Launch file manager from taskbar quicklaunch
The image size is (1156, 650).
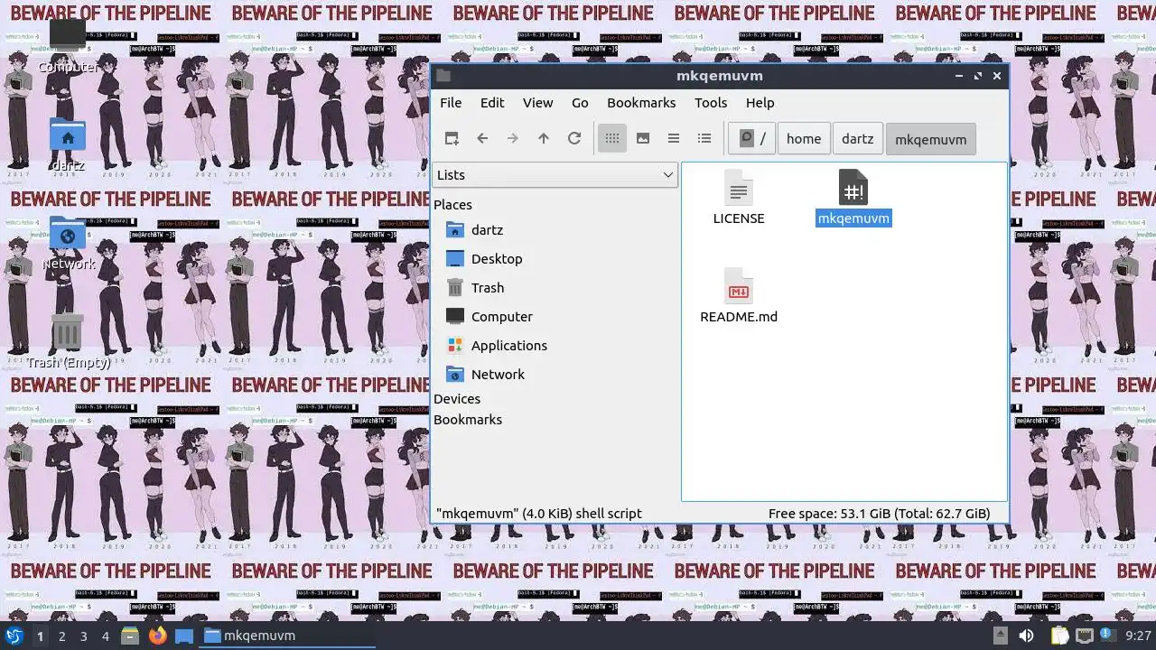(x=130, y=636)
